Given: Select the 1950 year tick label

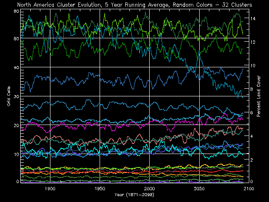Looking at the screenshot, I should 100,189.
